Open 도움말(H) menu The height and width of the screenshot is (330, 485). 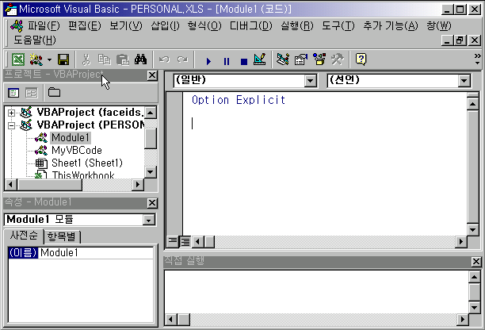pyautogui.click(x=35, y=40)
